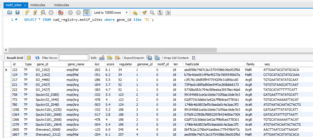Screen dimensions: 313x138
Task: Execute the statement under the cursor
Action: [x=35, y=13]
